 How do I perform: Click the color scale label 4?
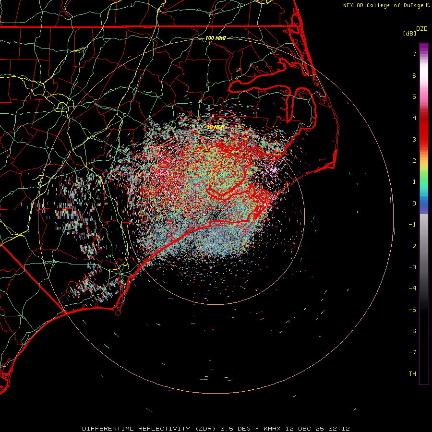[x=414, y=118]
